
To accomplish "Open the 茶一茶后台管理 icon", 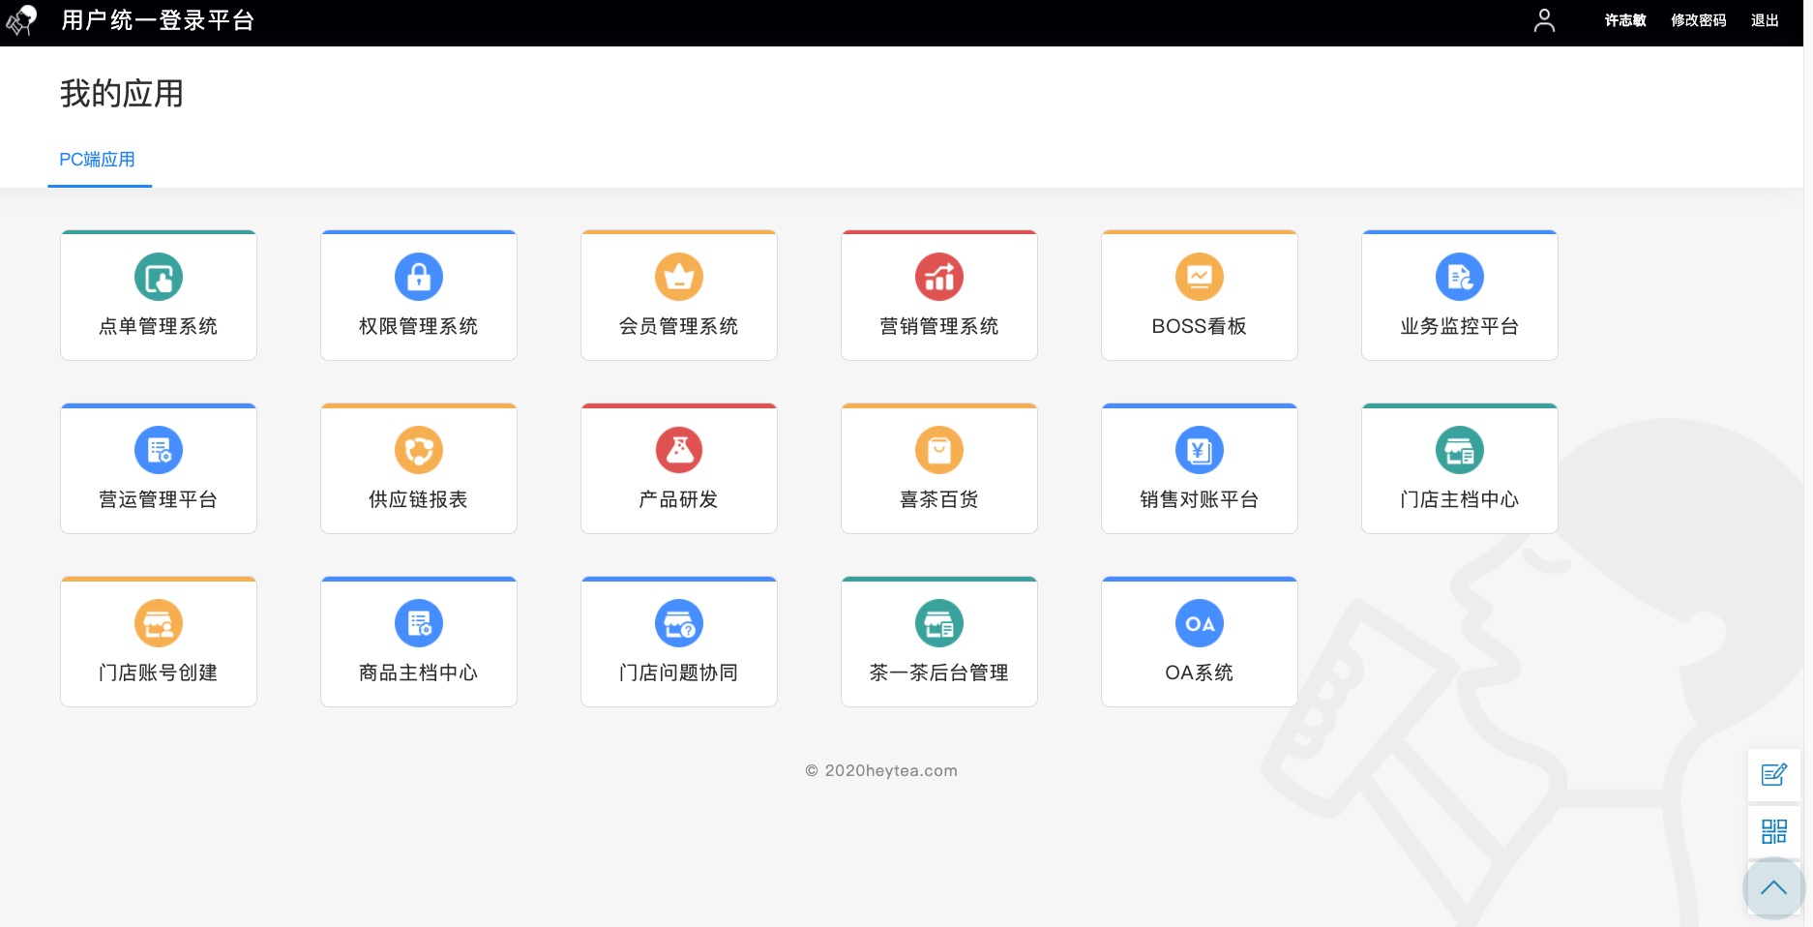I will point(939,623).
